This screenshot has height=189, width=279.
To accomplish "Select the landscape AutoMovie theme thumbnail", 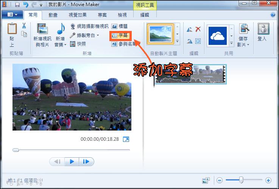I will point(161,34).
